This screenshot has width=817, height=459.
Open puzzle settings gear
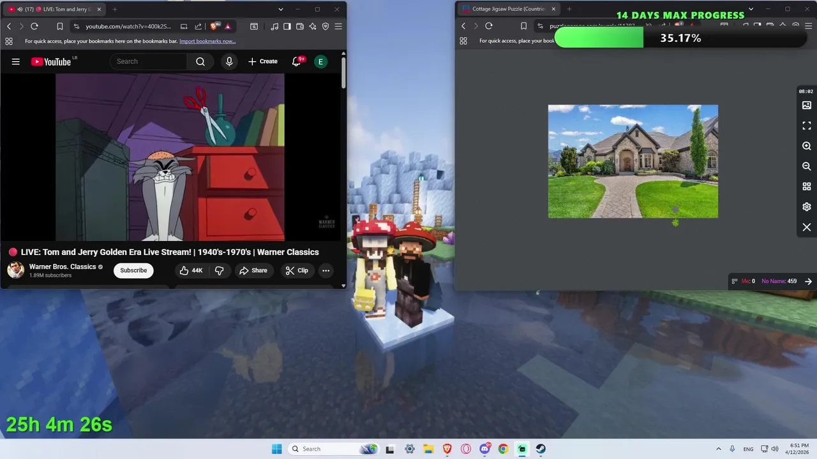point(807,207)
